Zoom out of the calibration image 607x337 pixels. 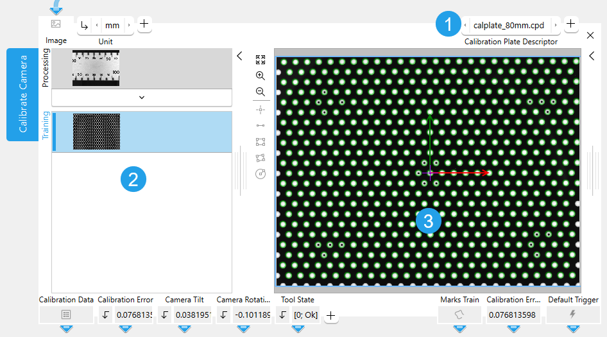click(260, 92)
